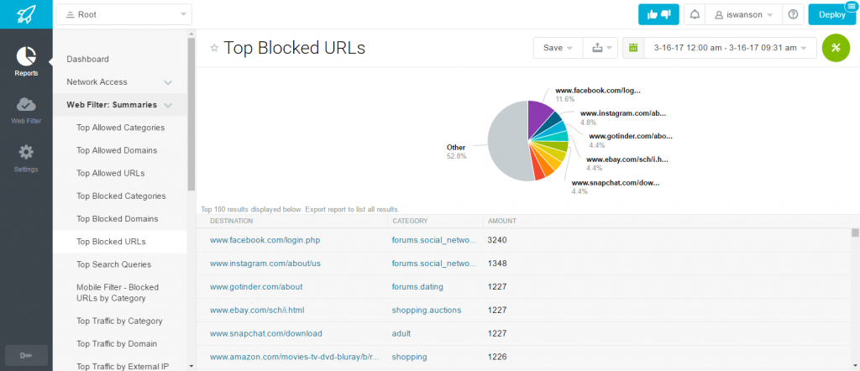The width and height of the screenshot is (860, 371).
Task: Click the export share icon dropdown
Action: 600,48
